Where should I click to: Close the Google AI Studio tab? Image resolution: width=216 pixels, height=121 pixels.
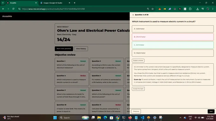click(70, 3)
